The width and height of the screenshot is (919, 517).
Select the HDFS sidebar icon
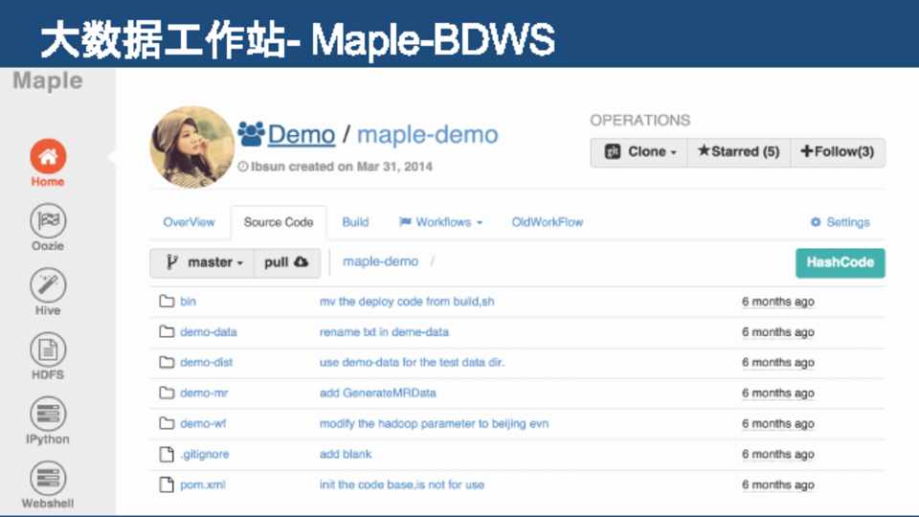point(47,350)
